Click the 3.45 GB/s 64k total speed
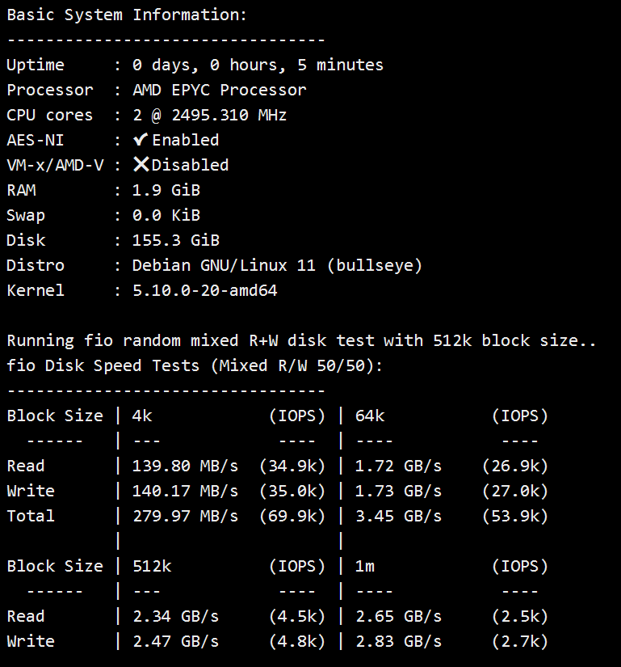The image size is (621, 667). [398, 517]
